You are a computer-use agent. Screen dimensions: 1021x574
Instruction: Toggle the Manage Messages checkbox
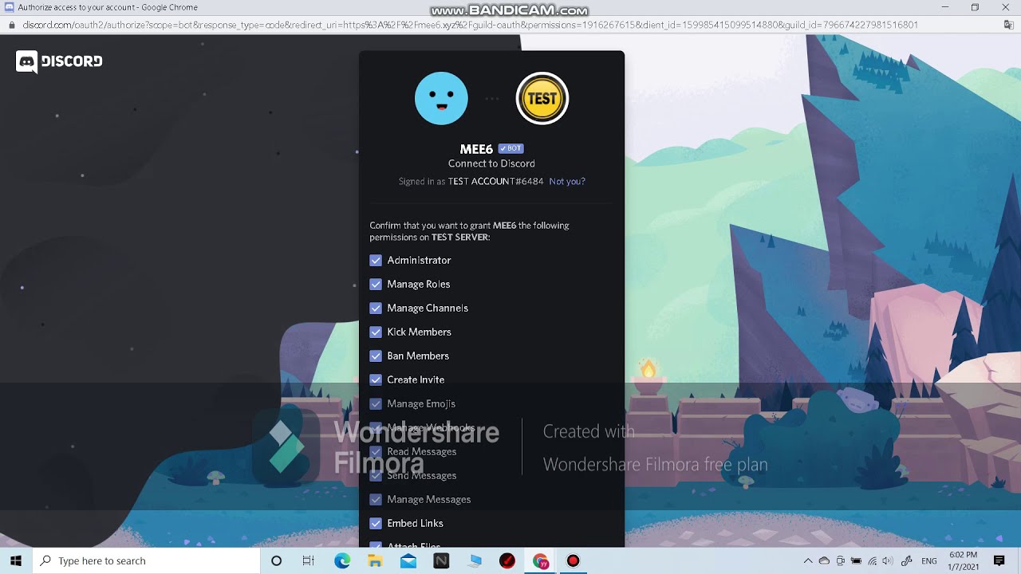pyautogui.click(x=376, y=500)
